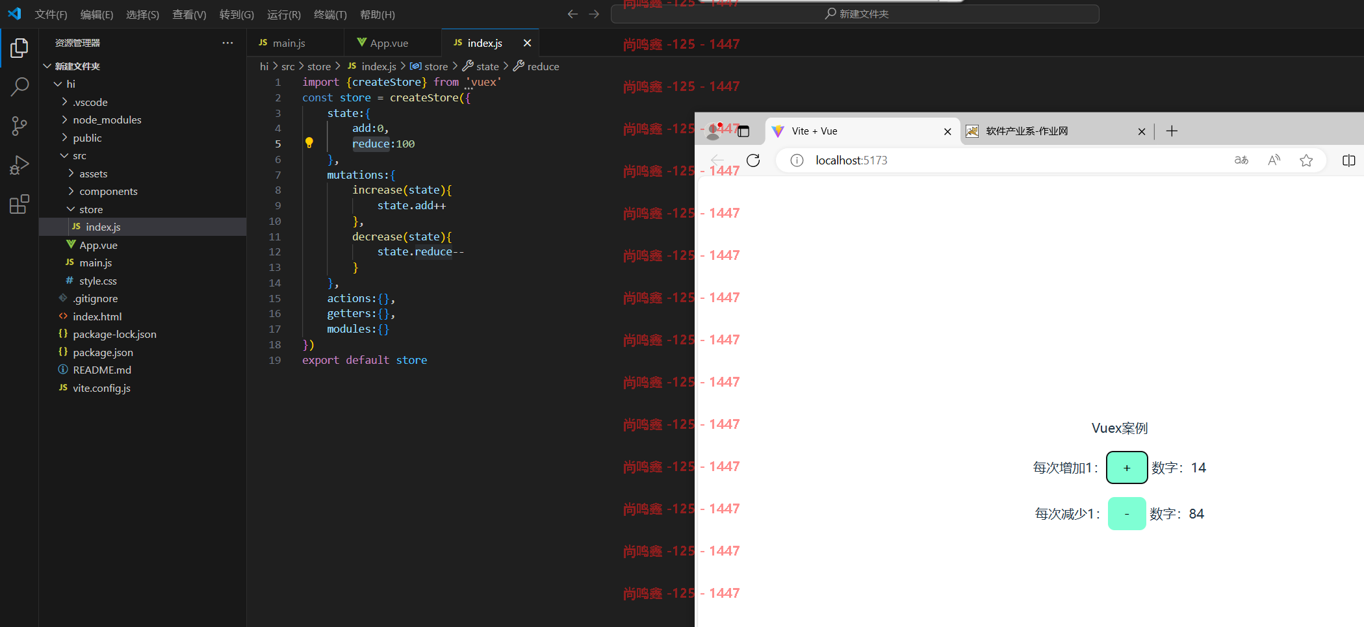Click the browser back arrow
The height and width of the screenshot is (627, 1364).
(x=717, y=160)
